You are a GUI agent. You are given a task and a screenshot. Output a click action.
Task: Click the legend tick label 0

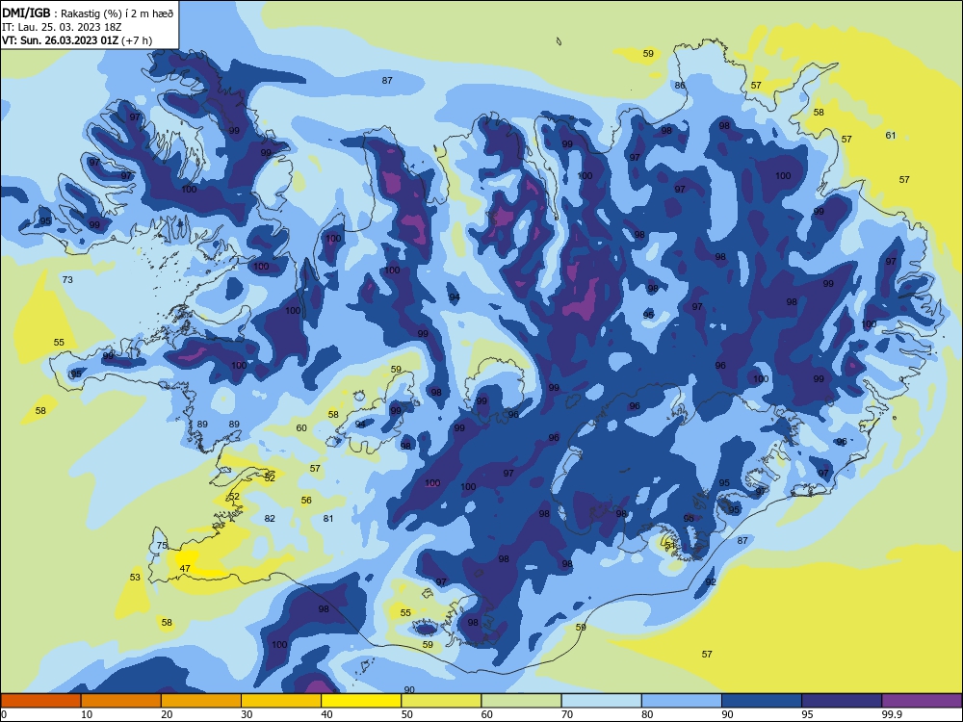(x=4, y=714)
